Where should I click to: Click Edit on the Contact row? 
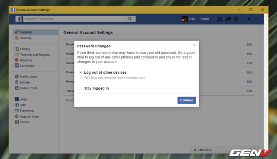(250, 63)
